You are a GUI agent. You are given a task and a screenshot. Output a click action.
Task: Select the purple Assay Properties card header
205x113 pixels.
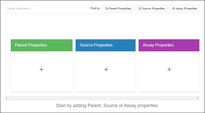click(x=169, y=45)
